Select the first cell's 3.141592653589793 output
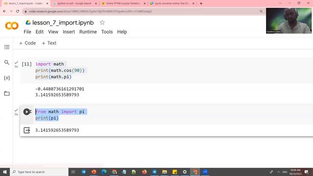 (57, 95)
